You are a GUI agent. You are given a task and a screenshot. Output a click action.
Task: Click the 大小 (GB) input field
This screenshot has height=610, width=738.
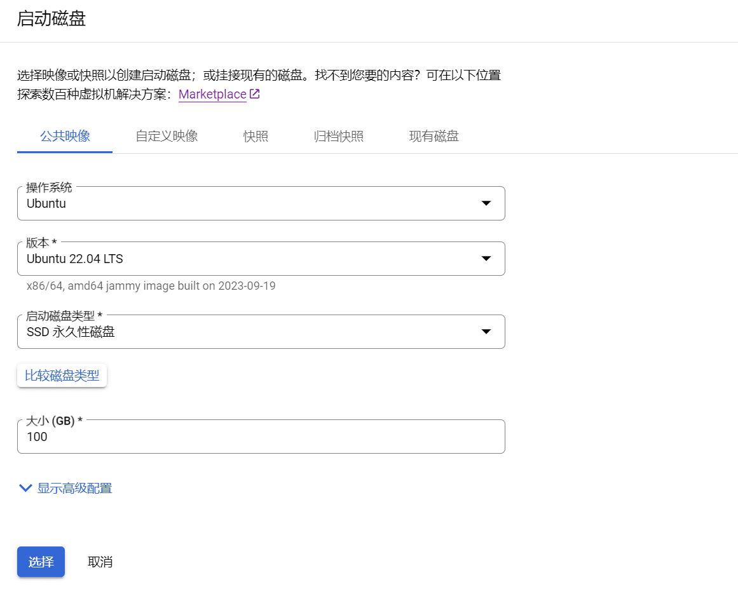261,437
